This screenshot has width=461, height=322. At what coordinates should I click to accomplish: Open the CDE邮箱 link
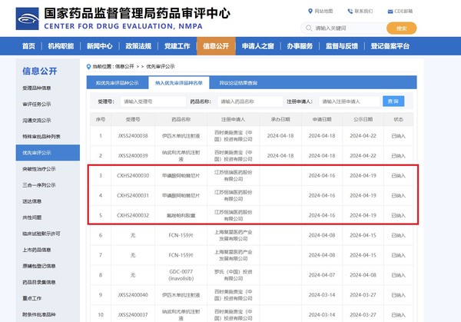[x=403, y=12]
